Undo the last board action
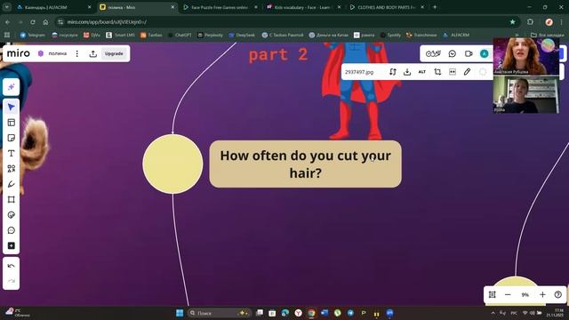The image size is (569, 320). pyautogui.click(x=11, y=266)
